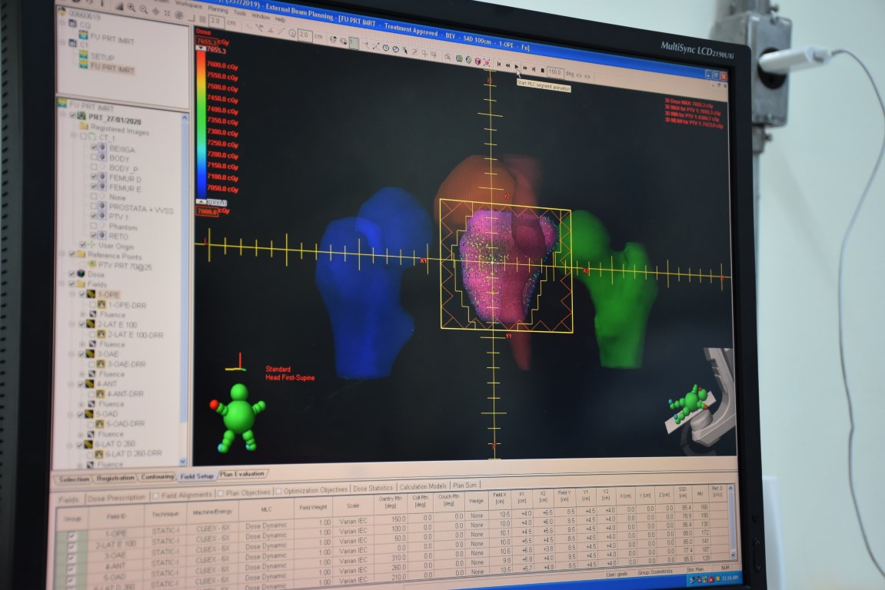Viewport: 885px width, 590px height.
Task: Open the Contouring workspace tab
Action: (157, 477)
